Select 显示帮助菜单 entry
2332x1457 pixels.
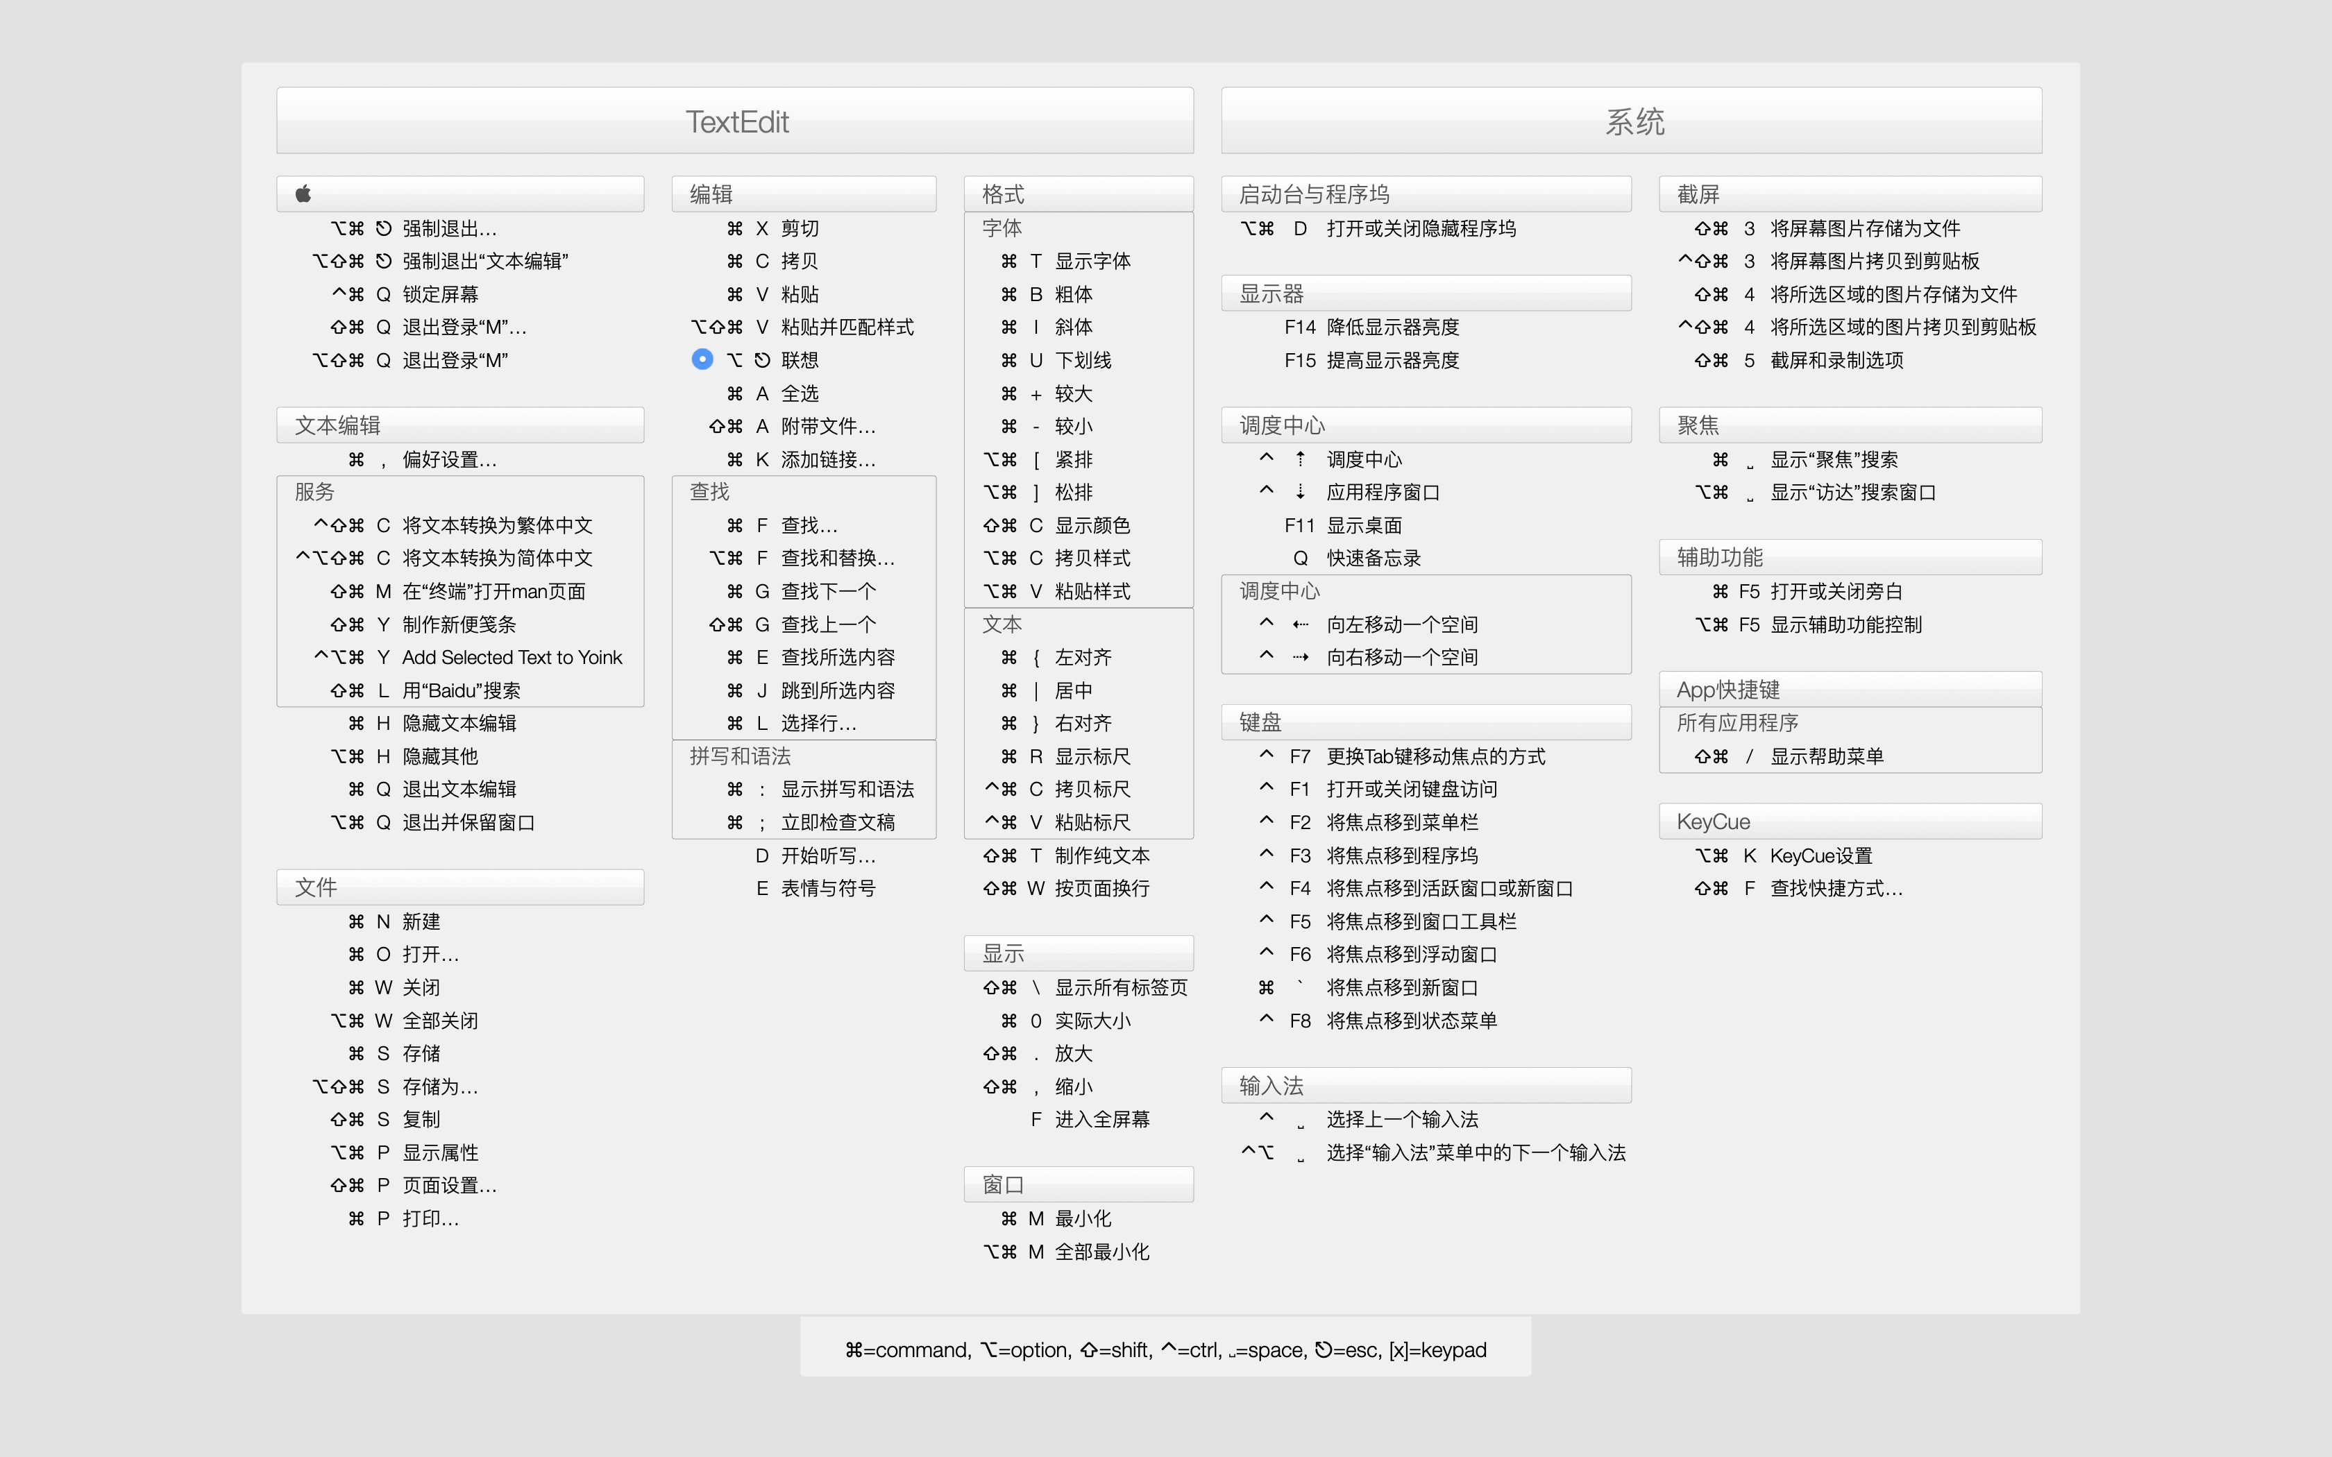tap(1789, 756)
